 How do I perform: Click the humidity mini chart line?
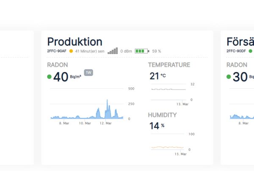167,147
